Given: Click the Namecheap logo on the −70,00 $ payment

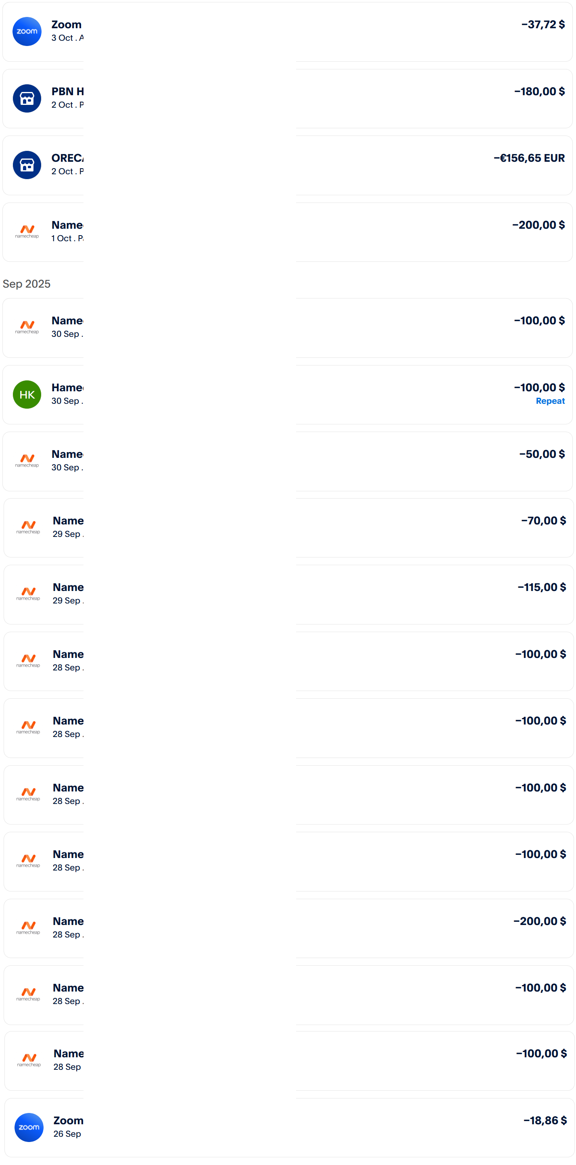Looking at the screenshot, I should tap(28, 527).
